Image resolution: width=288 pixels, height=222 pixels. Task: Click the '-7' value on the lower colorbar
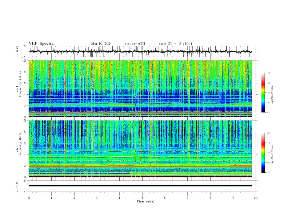point(268,173)
